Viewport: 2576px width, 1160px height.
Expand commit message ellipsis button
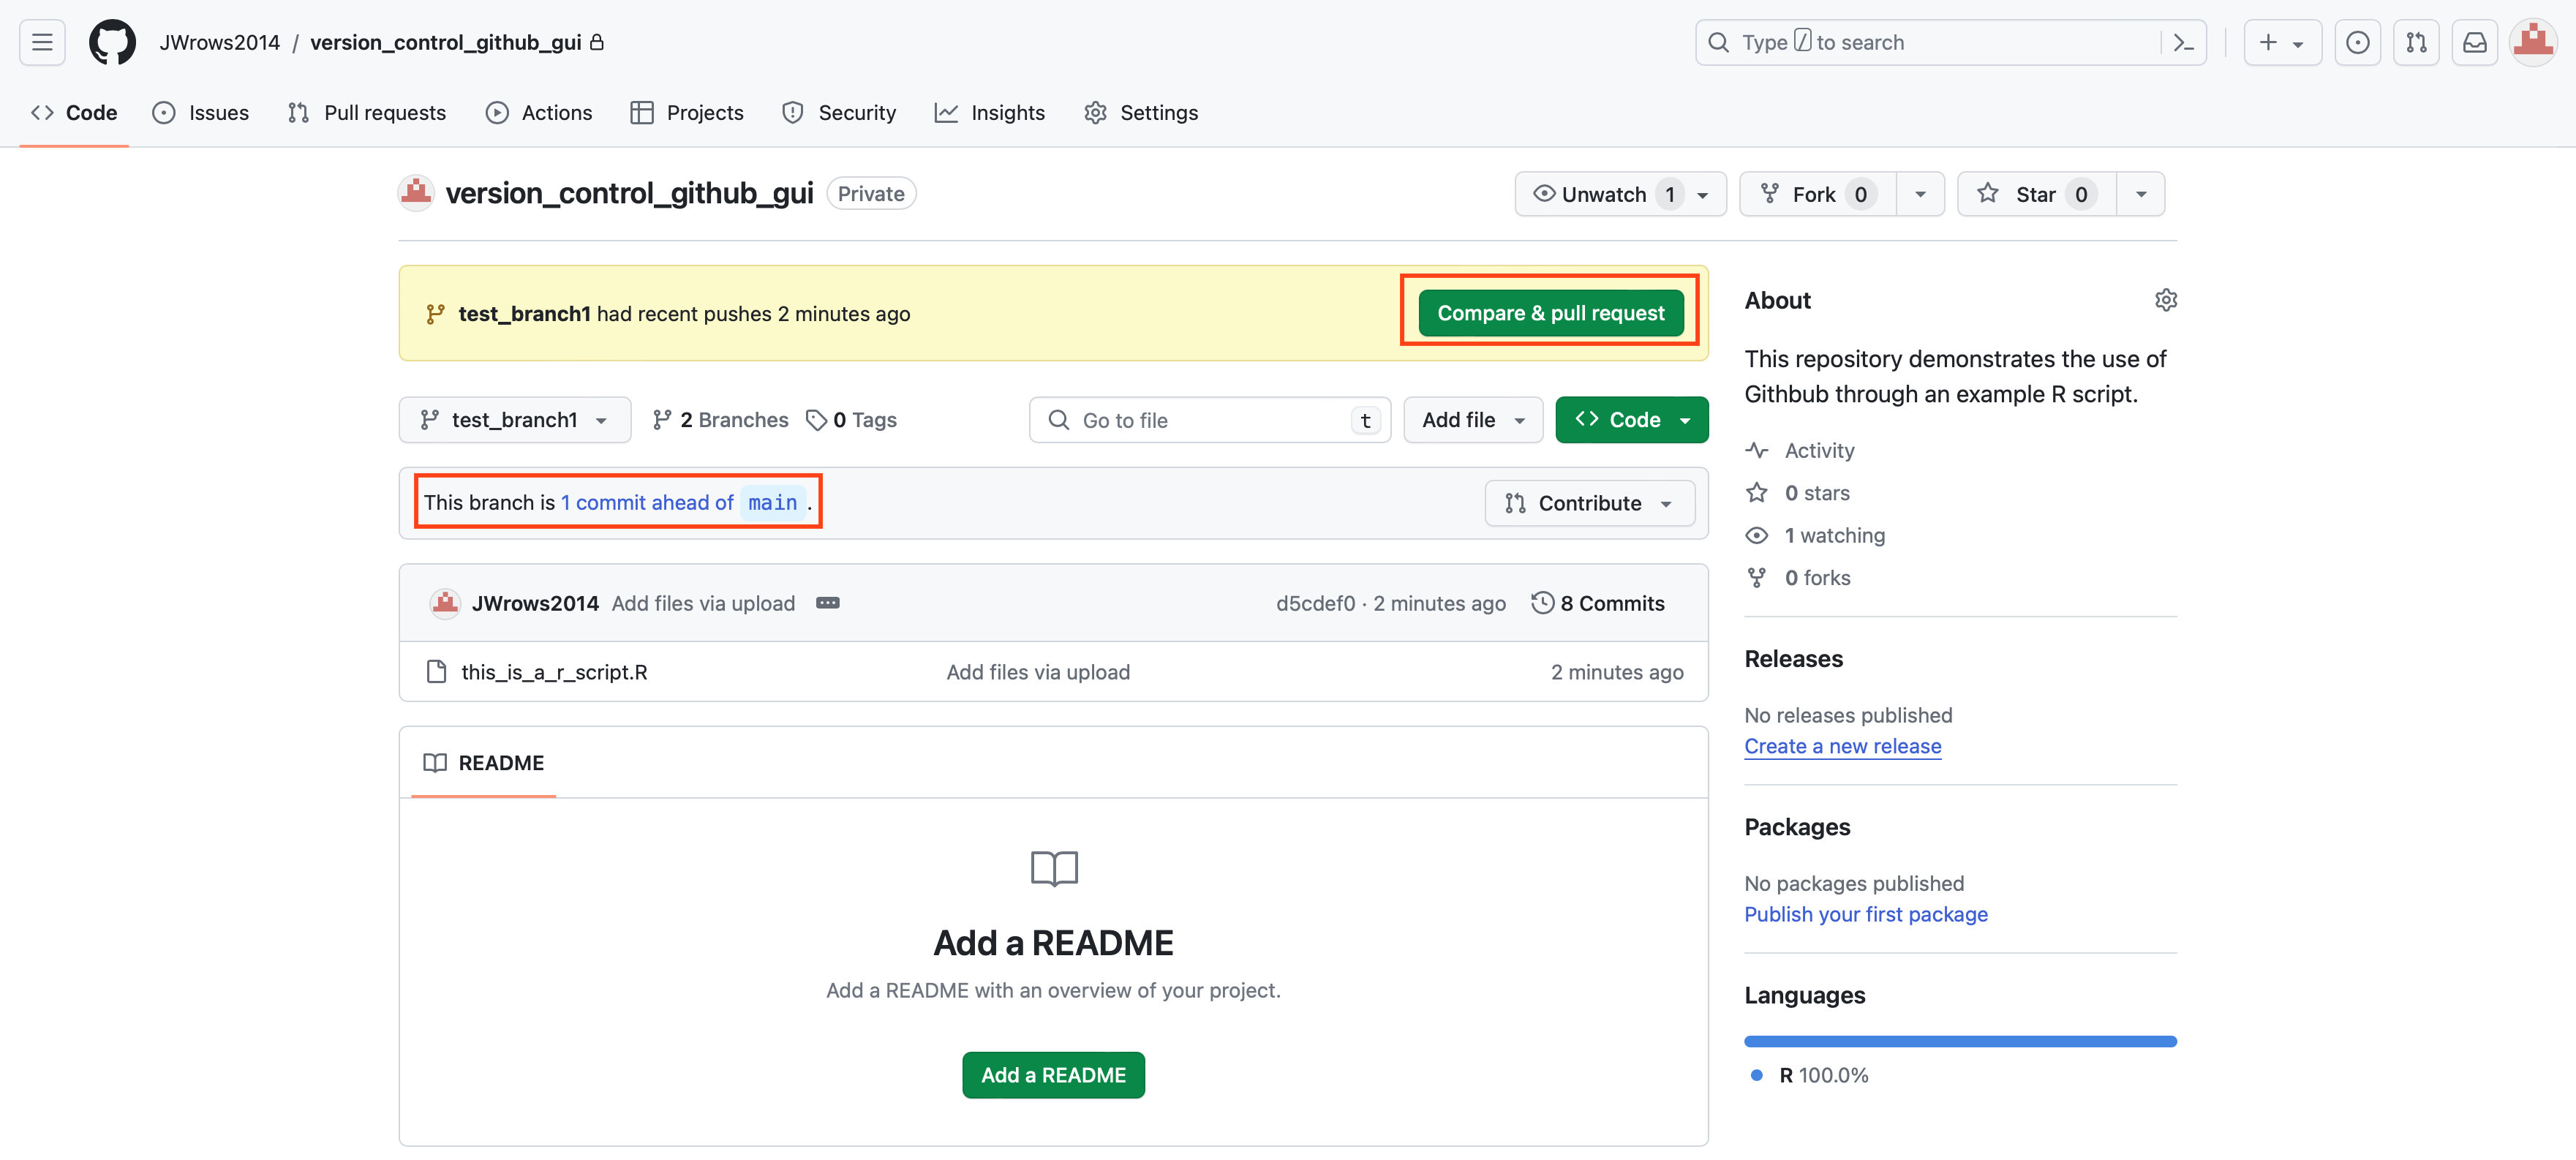(827, 603)
